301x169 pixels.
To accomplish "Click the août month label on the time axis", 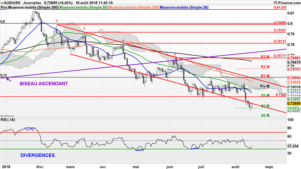I will point(235,167).
